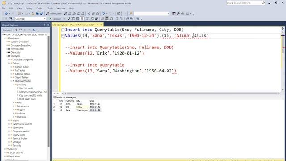
Task: Toggle the Results to Text button
Action: point(102,19)
